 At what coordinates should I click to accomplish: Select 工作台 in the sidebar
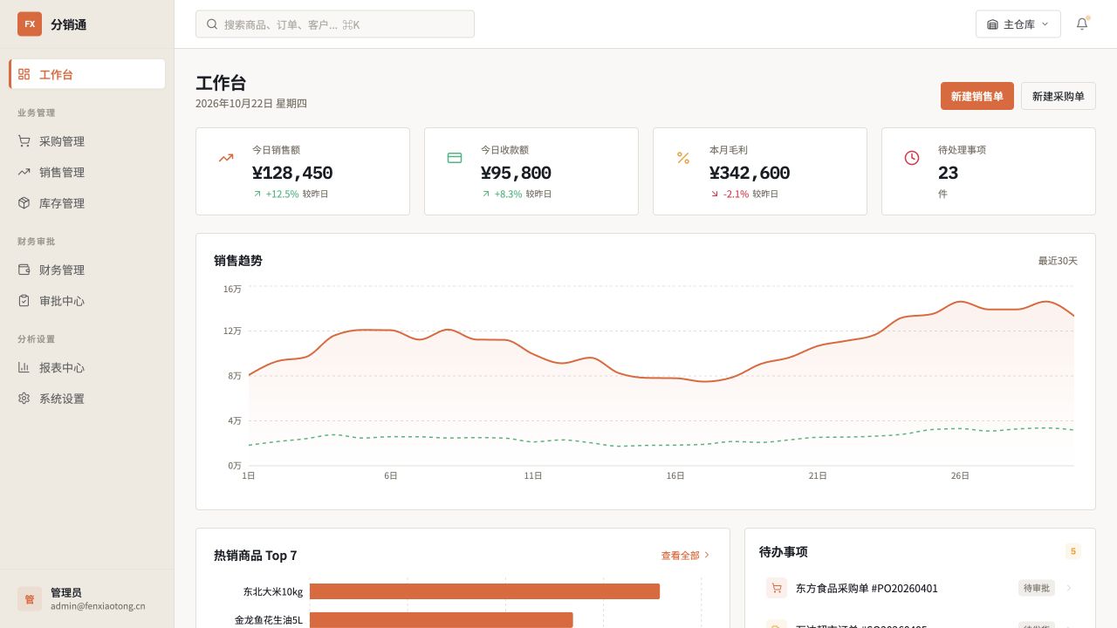point(87,74)
